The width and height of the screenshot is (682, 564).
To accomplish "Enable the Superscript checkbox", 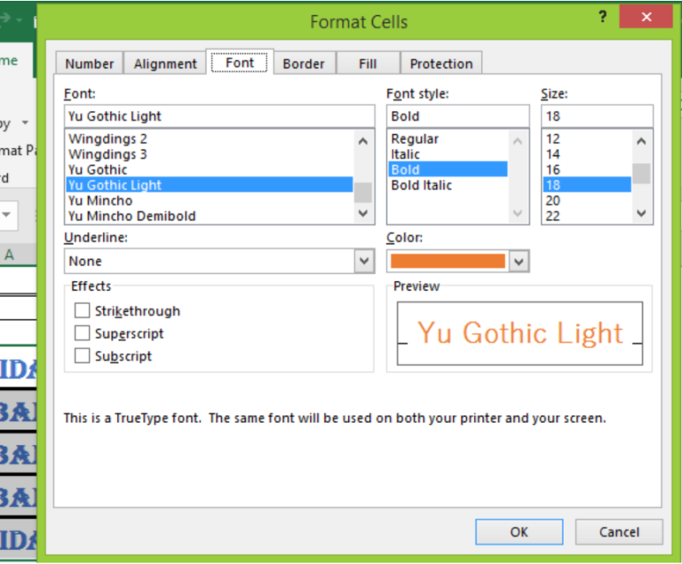I will coord(83,334).
